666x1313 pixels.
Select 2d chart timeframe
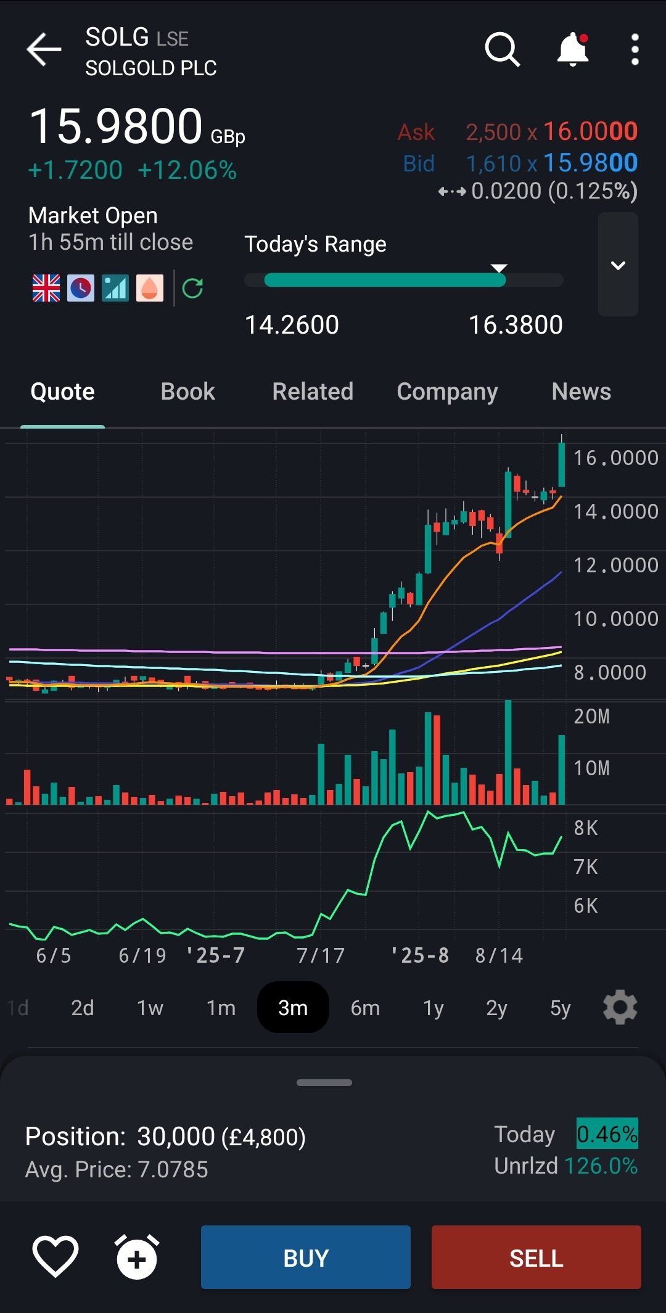pos(83,1008)
